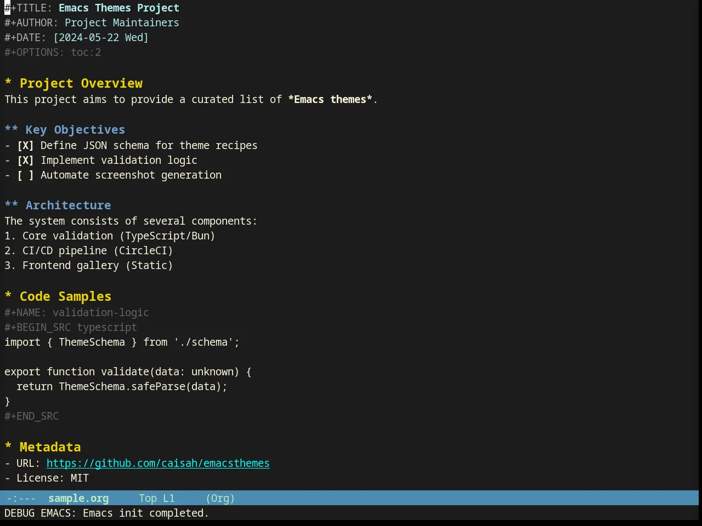Click the '#+AUTHOR:' keyword
The height and width of the screenshot is (526, 702).
pyautogui.click(x=31, y=23)
